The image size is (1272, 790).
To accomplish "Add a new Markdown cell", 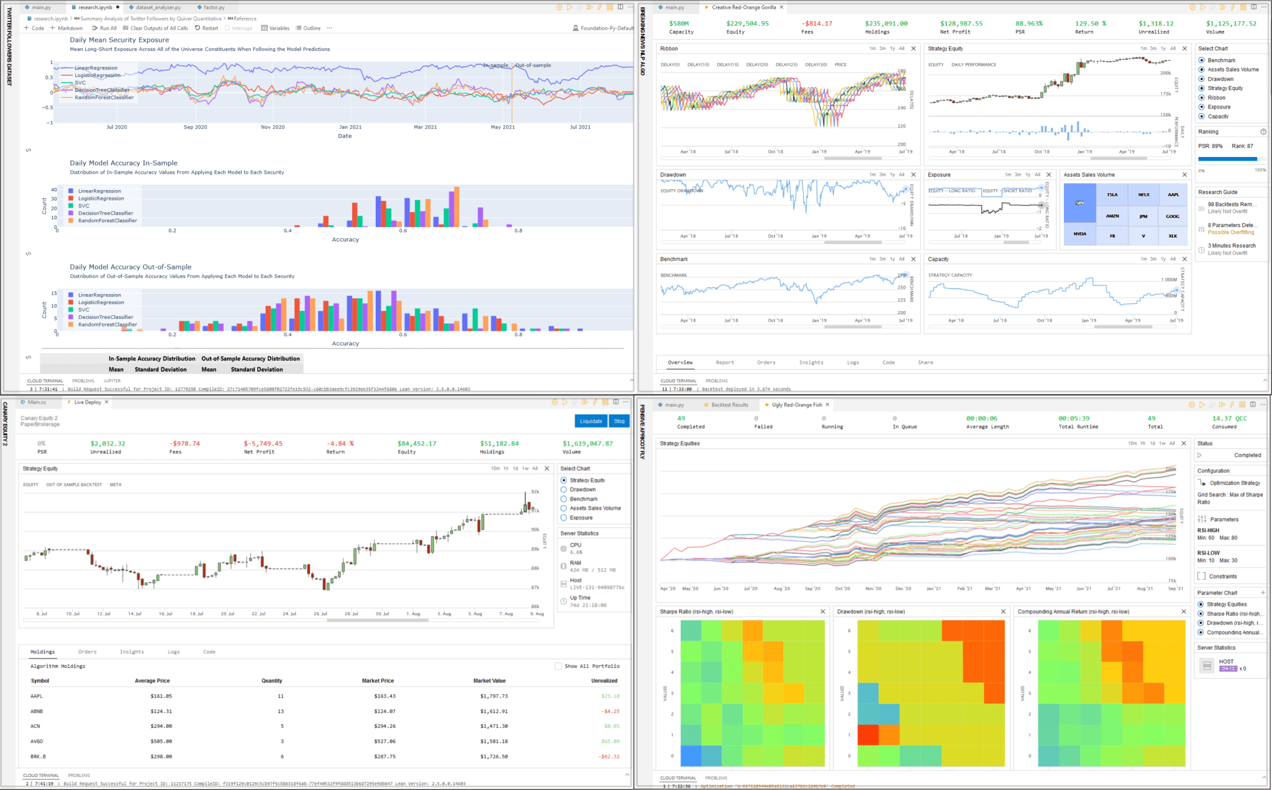I will pos(66,28).
